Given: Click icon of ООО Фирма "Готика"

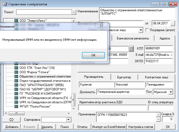Looking at the screenshot, I should (16, 72).
